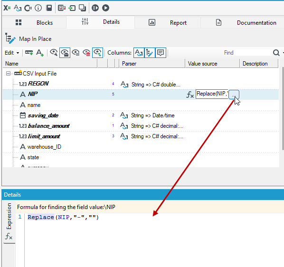Switch to the Blocks tab
This screenshot has width=284, height=267.
[34, 23]
